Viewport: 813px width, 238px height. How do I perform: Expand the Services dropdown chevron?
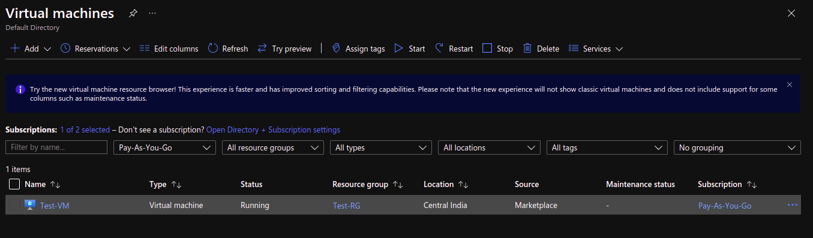[x=619, y=49]
